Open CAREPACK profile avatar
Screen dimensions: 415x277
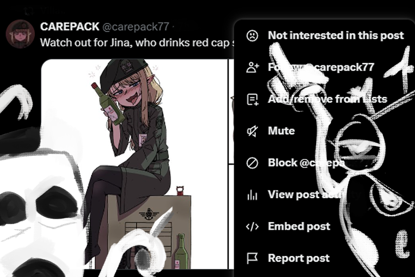20,34
